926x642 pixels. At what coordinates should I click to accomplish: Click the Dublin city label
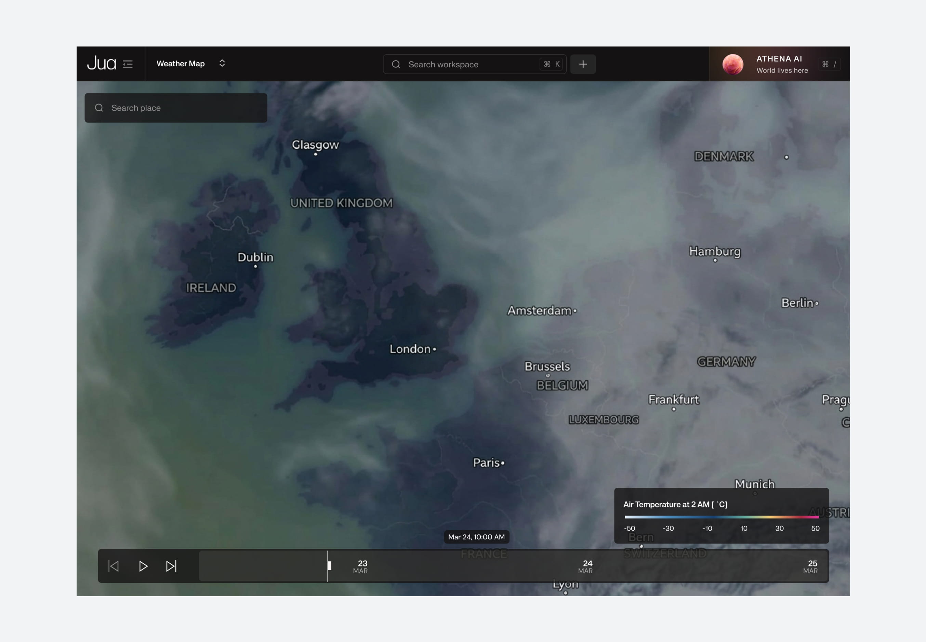coord(255,257)
